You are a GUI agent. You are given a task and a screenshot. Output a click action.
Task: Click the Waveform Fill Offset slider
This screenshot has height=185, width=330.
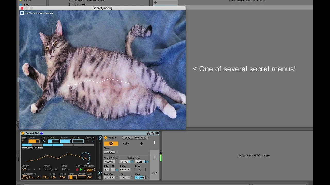click(82, 177)
